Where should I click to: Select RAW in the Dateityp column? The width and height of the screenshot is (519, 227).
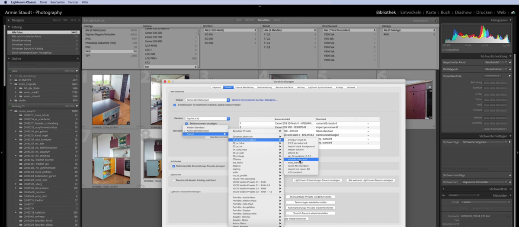(x=110, y=51)
